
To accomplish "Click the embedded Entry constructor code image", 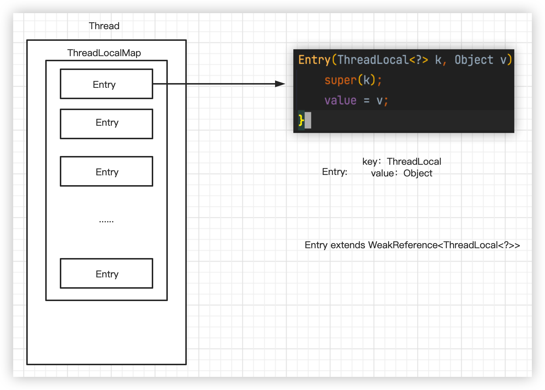I will coord(404,91).
